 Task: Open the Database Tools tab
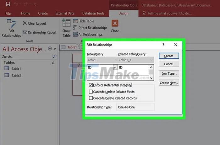(93, 13)
